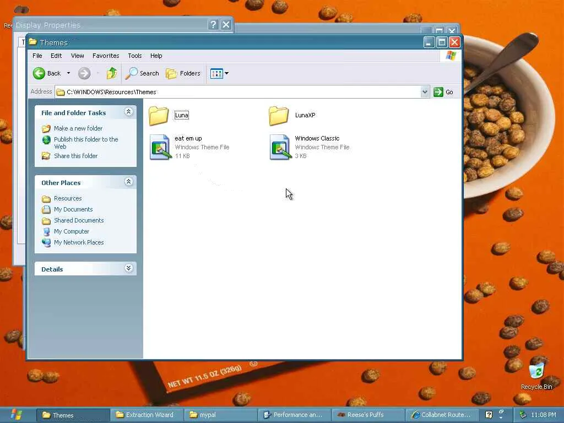Click the Share this folder icon

point(46,156)
